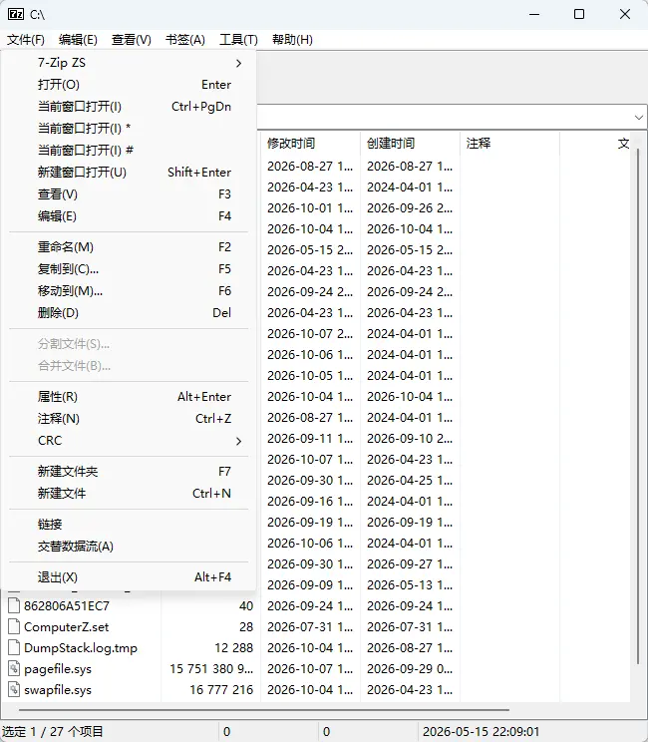
Task: Click the 7-Zip app icon in title bar
Action: (x=16, y=14)
